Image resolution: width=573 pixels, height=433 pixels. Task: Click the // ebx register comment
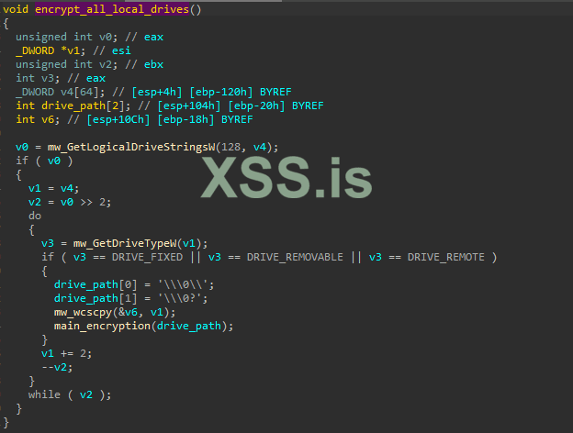coord(144,64)
